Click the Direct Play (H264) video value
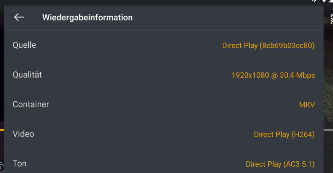Image resolution: width=333 pixels, height=173 pixels. click(x=284, y=134)
